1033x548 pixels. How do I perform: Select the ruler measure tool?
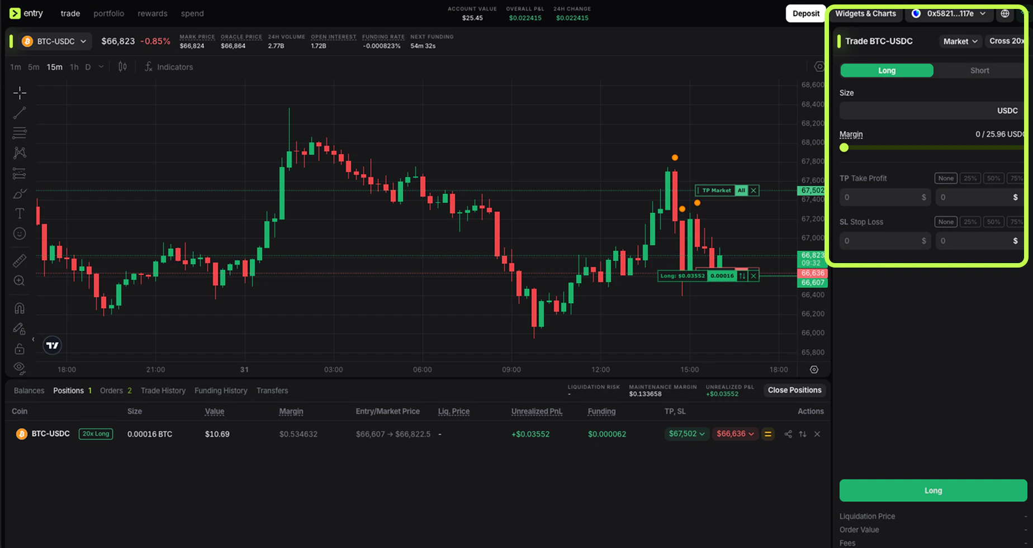coord(20,260)
